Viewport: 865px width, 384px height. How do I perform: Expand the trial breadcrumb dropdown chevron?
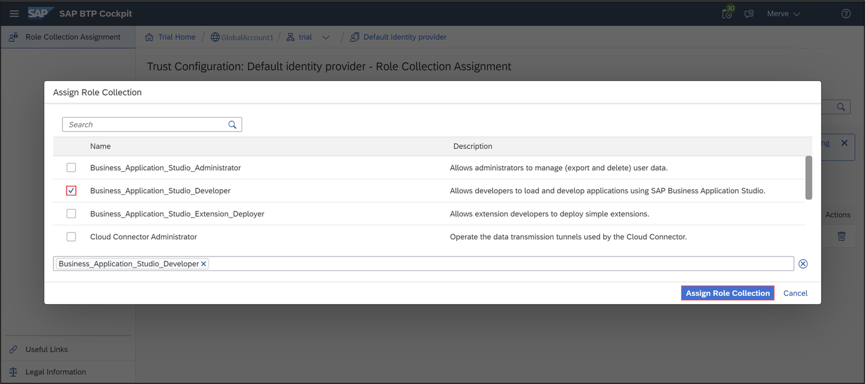click(326, 37)
